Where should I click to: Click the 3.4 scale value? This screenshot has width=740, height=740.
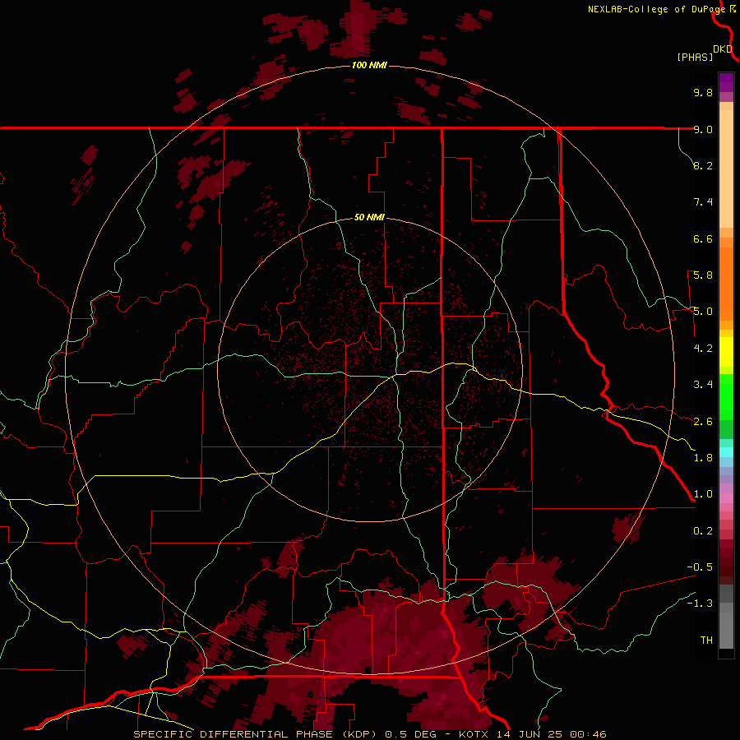703,385
